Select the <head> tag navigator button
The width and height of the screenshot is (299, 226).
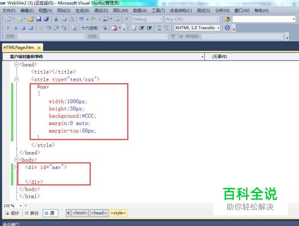tap(99, 213)
